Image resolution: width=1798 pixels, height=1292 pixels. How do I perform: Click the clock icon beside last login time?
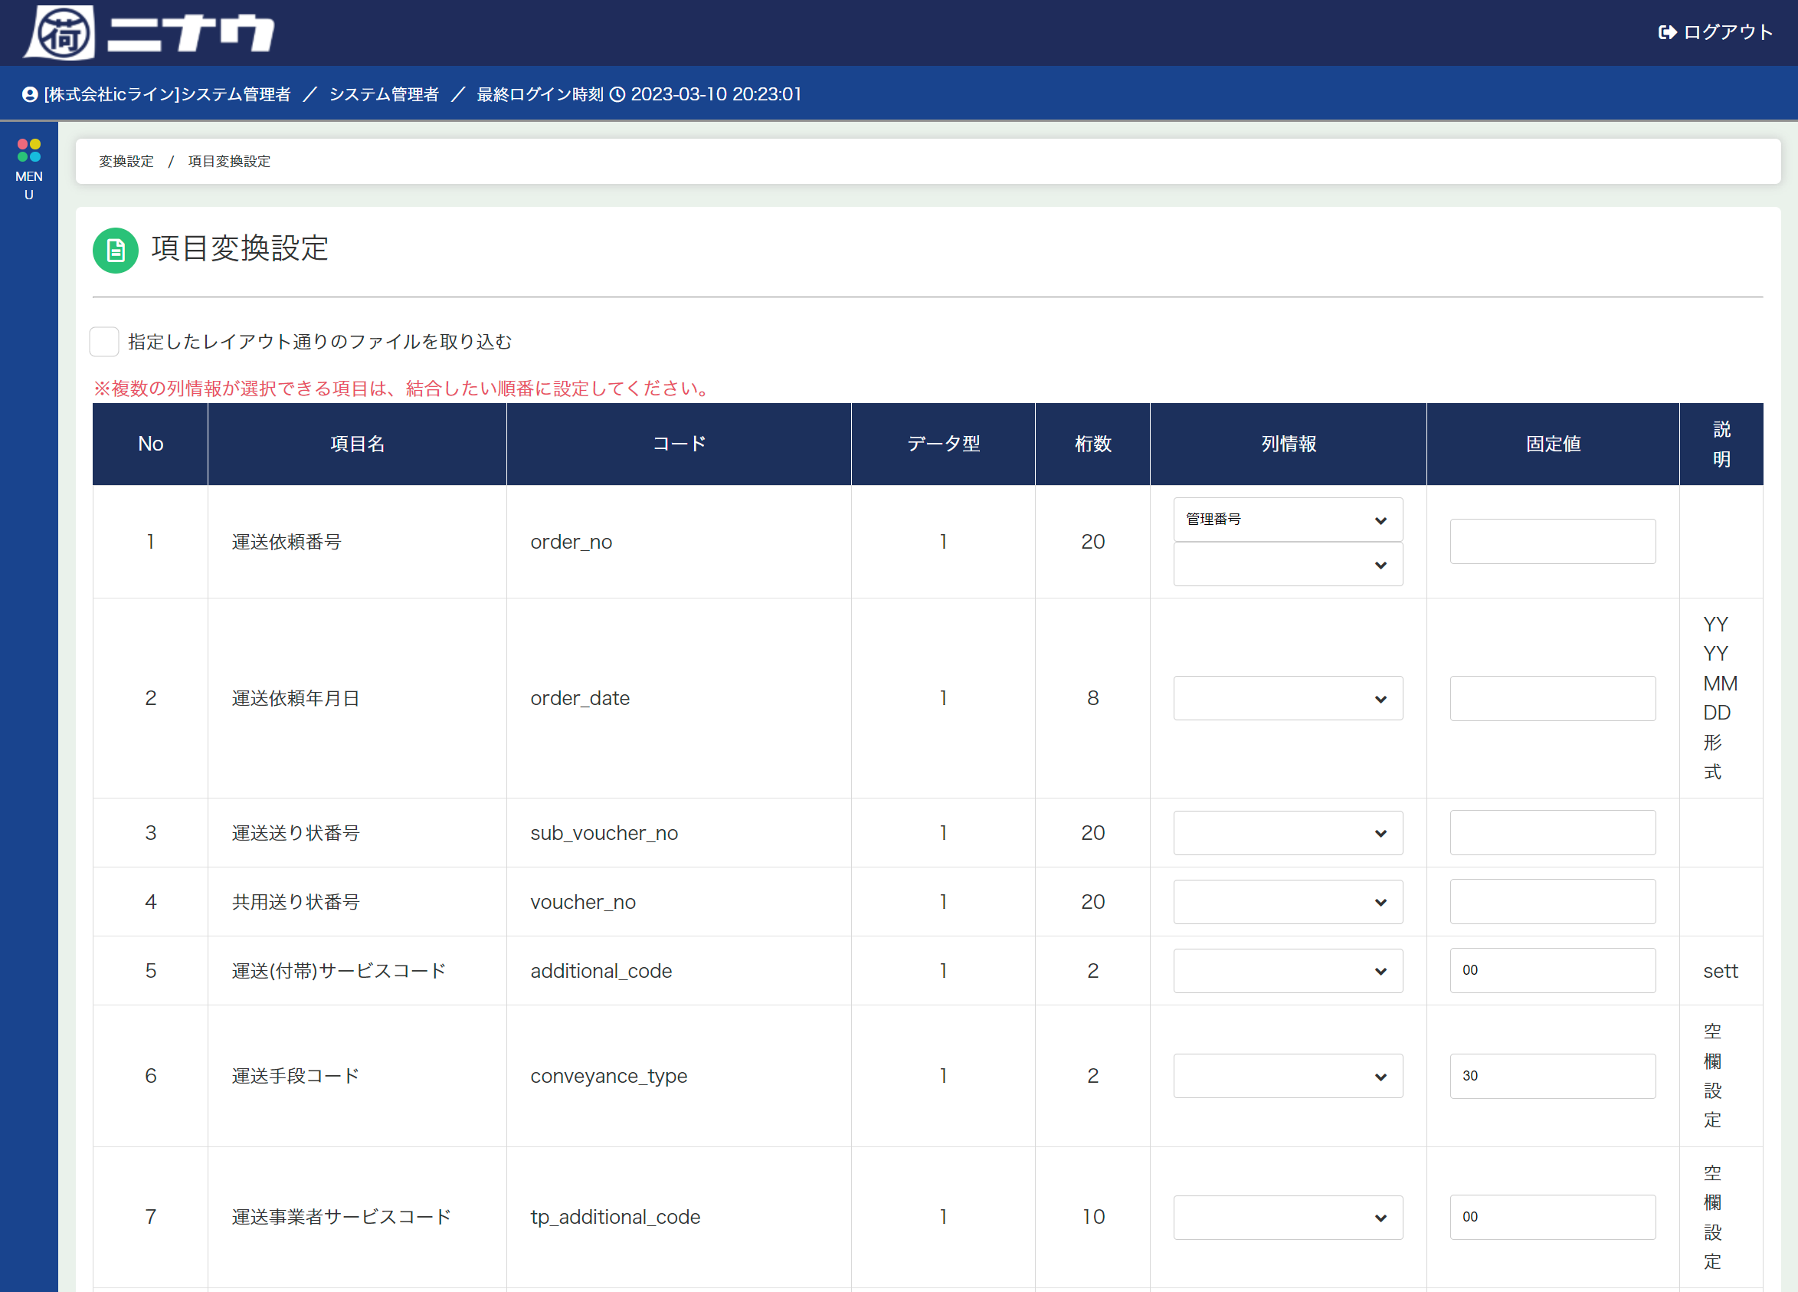click(x=617, y=94)
